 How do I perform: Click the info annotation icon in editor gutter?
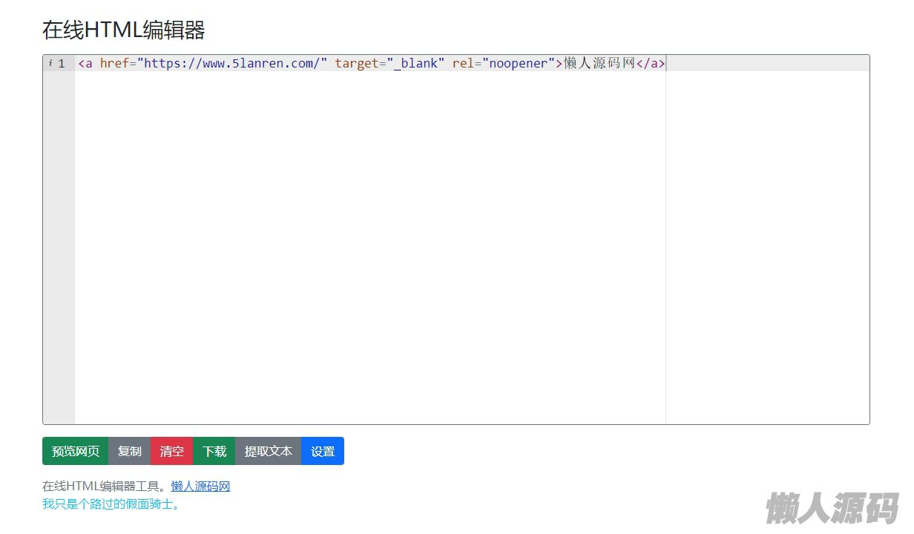[x=50, y=63]
